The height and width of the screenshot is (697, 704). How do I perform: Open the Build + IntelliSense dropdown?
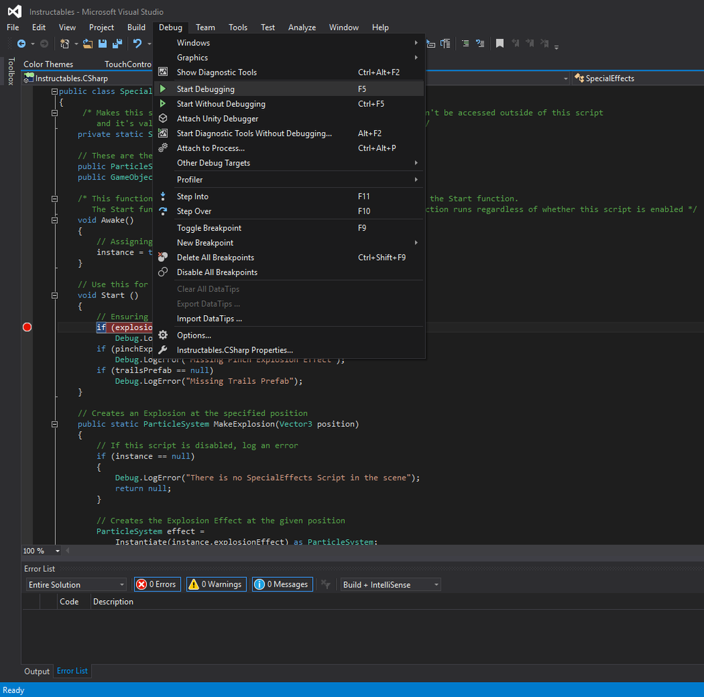pyautogui.click(x=390, y=584)
